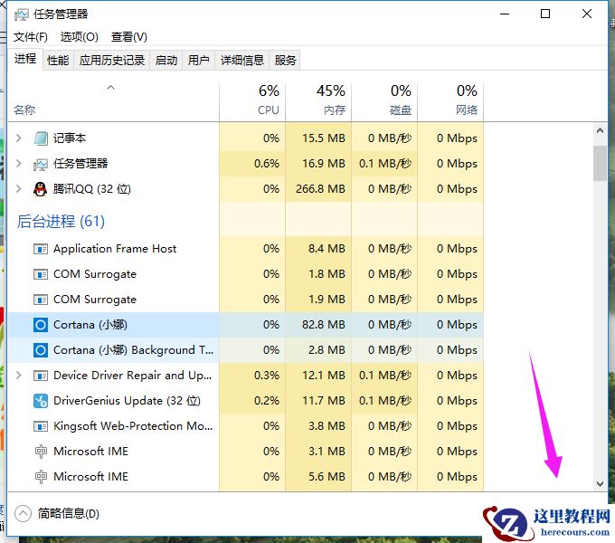Screen dimensions: 615x543
Task: Switch to the 启动 tab
Action: (166, 60)
